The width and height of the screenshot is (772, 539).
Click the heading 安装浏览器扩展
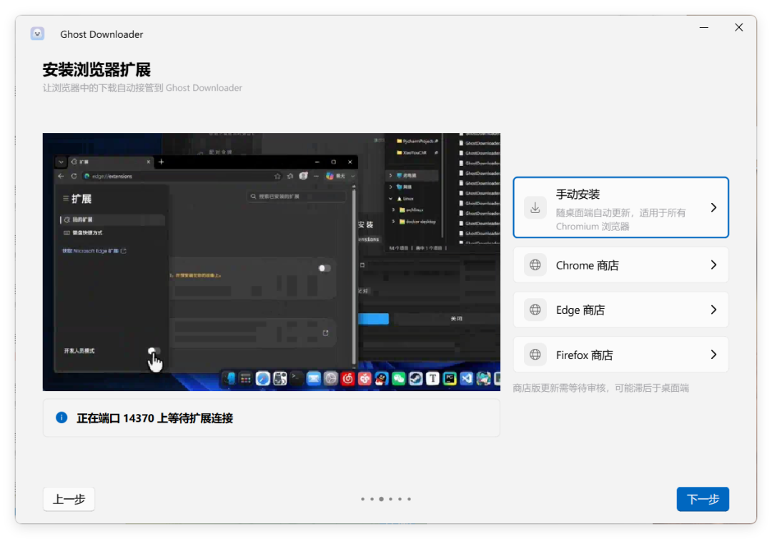(x=96, y=69)
